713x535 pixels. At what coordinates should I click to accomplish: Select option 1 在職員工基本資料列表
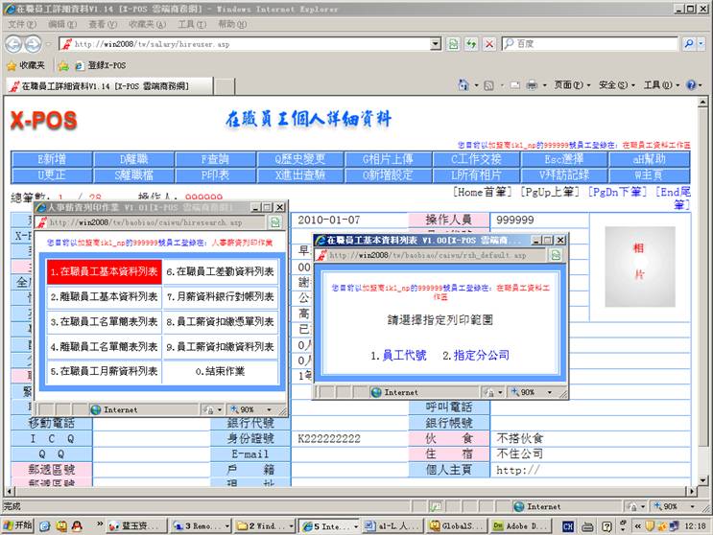pos(104,271)
